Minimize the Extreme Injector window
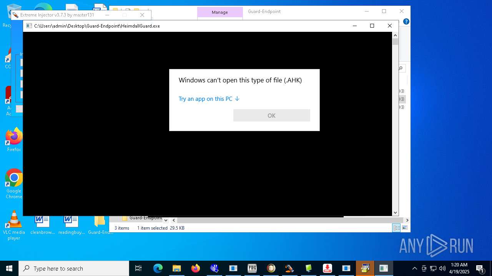The height and width of the screenshot is (276, 492). [x=107, y=15]
